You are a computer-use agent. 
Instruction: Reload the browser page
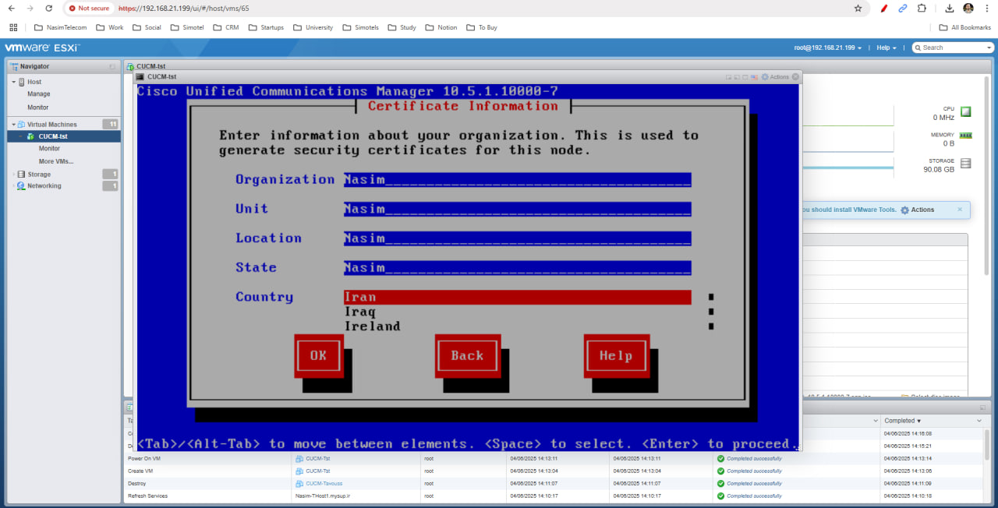tap(48, 8)
